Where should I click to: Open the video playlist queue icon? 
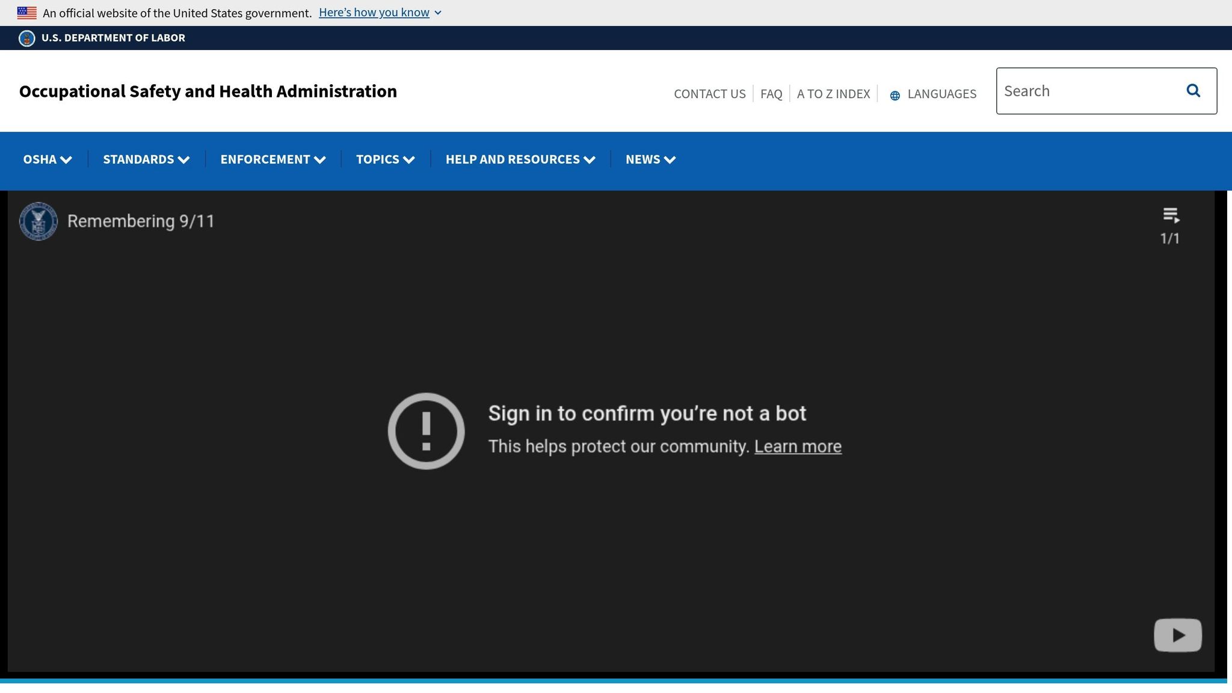click(x=1170, y=215)
